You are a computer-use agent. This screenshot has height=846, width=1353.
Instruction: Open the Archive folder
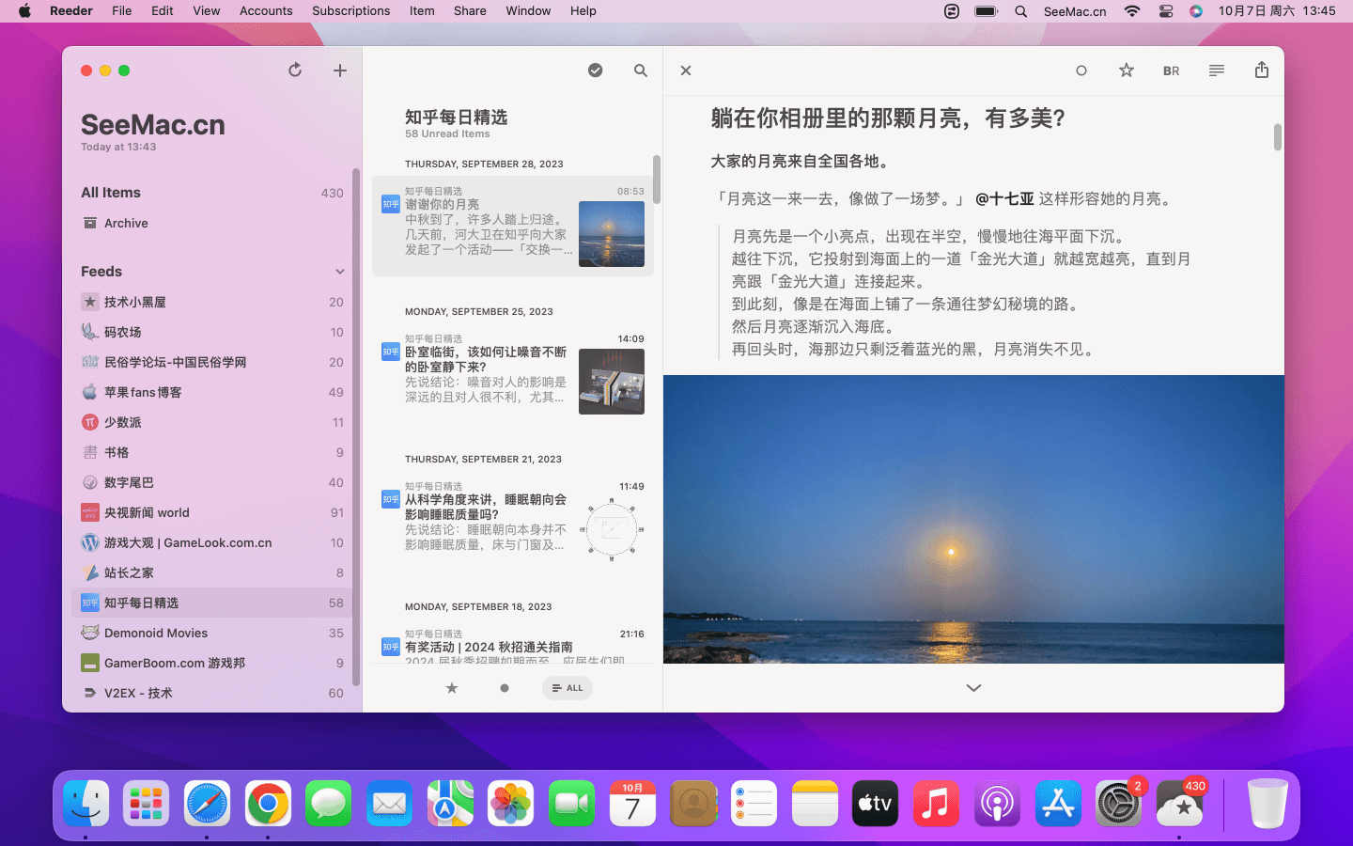(x=126, y=223)
